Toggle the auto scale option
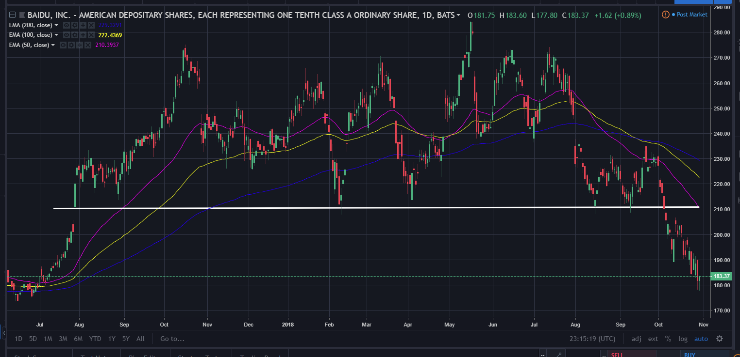The height and width of the screenshot is (357, 740). click(701, 339)
